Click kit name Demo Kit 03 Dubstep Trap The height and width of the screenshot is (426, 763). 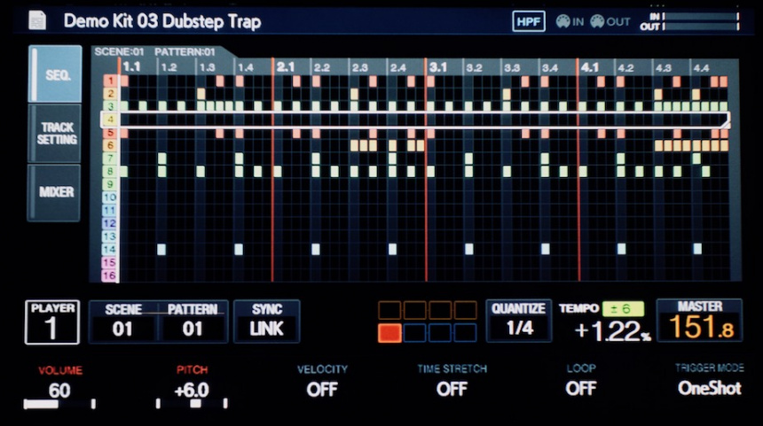tap(162, 21)
